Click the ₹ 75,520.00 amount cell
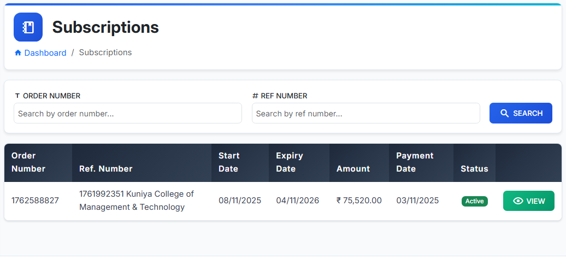The image size is (566, 259). [359, 201]
